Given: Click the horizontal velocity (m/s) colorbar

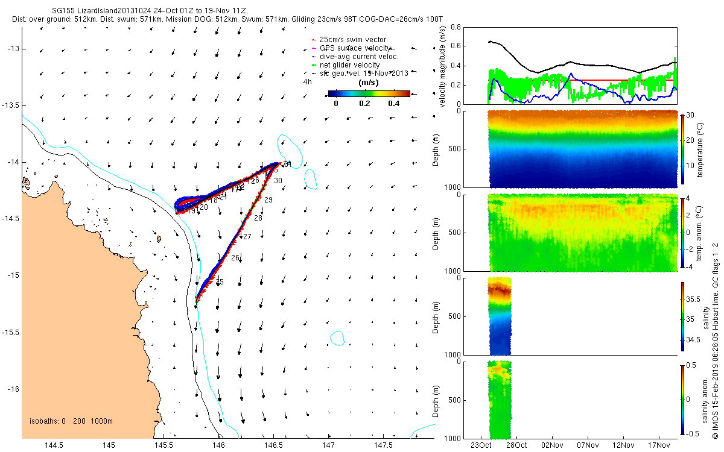Looking at the screenshot, I should pyautogui.click(x=369, y=93).
